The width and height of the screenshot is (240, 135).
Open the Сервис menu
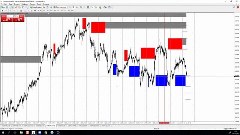click(32, 4)
